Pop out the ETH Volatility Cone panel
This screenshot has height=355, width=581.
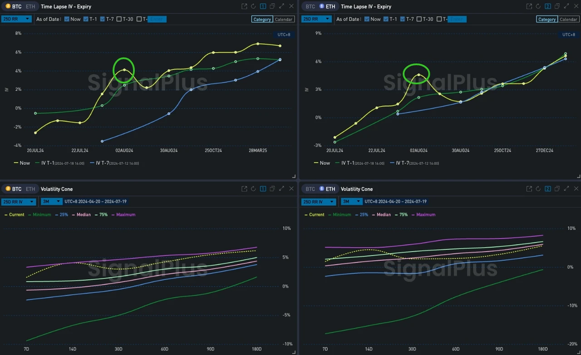pyautogui.click(x=529, y=189)
